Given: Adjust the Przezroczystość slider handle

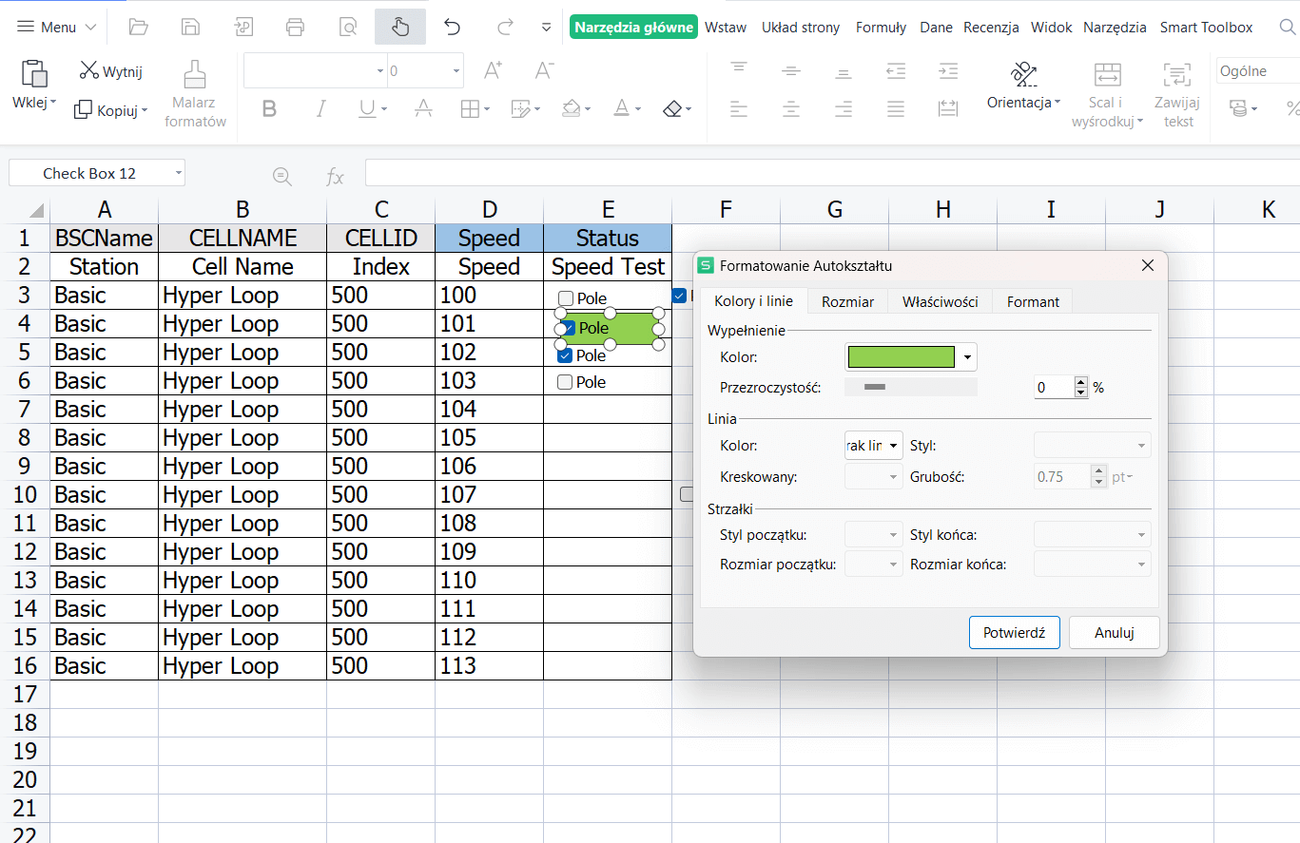Looking at the screenshot, I should (875, 387).
